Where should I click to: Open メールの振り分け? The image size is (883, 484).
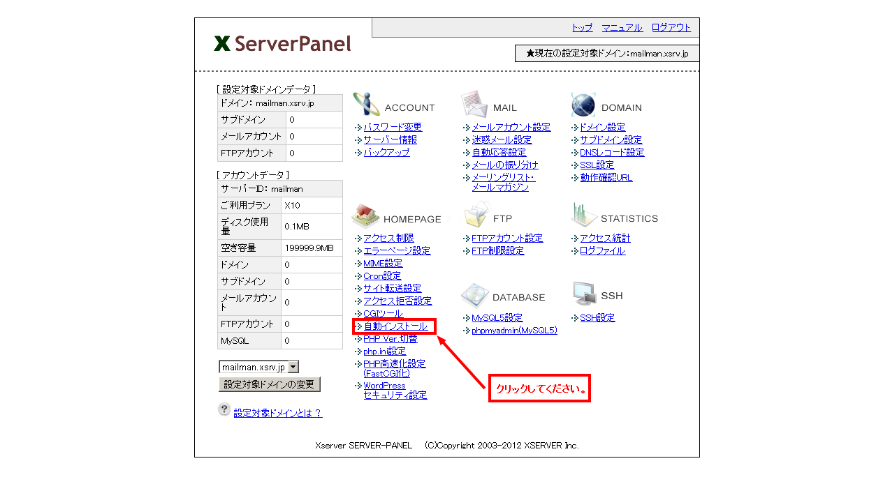505,165
